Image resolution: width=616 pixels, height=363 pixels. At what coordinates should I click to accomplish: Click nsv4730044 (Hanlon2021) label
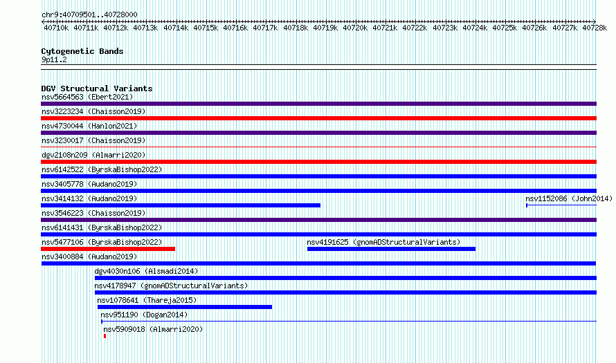coord(89,126)
